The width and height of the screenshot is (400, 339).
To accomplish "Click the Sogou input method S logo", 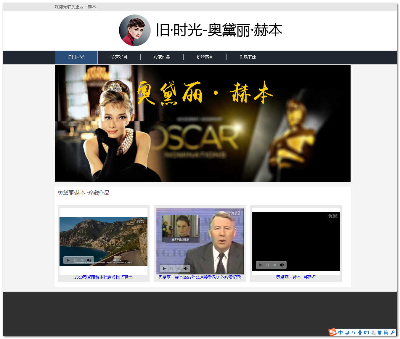I will tap(332, 332).
